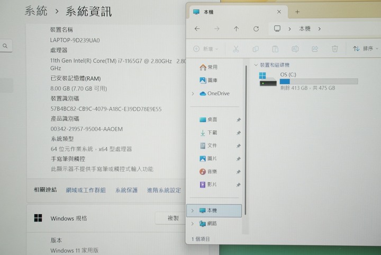Viewport: 381px width, 255px height.
Task: Refresh the File Explorer view
Action: click(256, 29)
